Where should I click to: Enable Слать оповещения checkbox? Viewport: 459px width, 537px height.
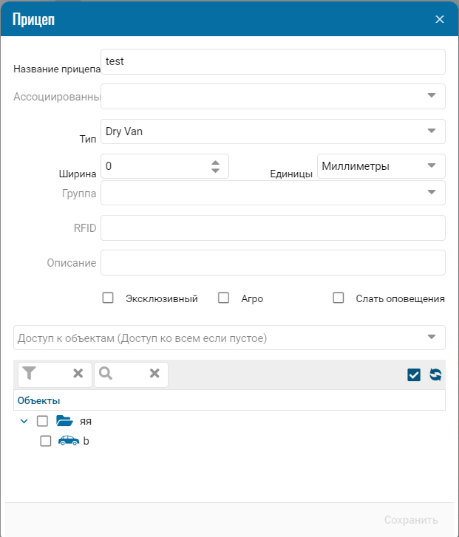(x=339, y=298)
